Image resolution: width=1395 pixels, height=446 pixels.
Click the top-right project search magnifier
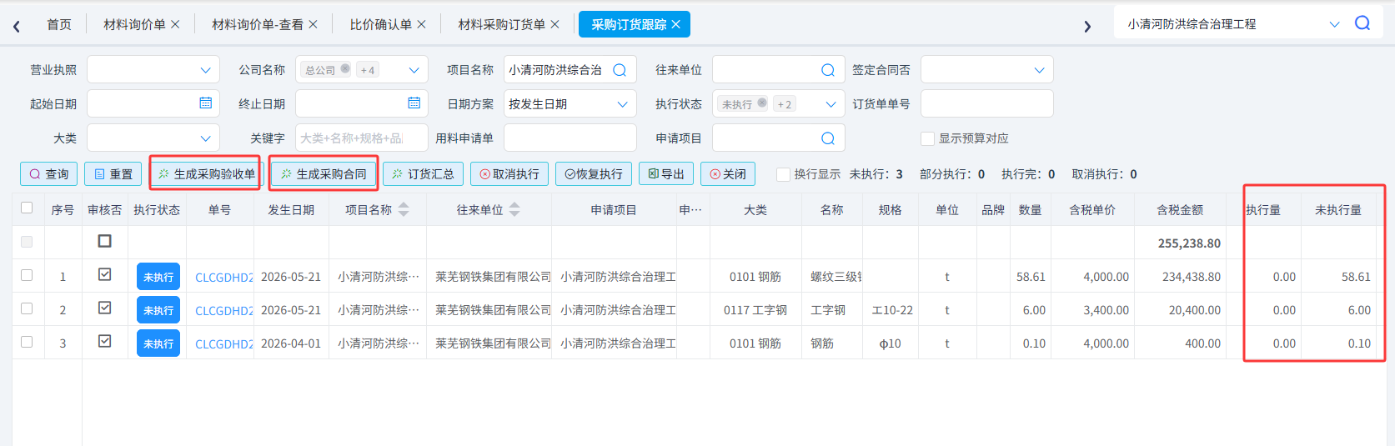(1362, 23)
